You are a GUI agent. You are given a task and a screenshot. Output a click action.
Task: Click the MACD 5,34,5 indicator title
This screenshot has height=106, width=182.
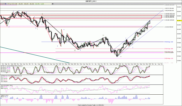tap(4, 96)
